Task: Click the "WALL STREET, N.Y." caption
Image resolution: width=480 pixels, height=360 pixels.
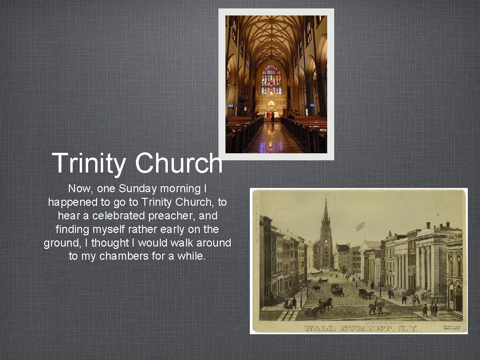Action: [360, 329]
